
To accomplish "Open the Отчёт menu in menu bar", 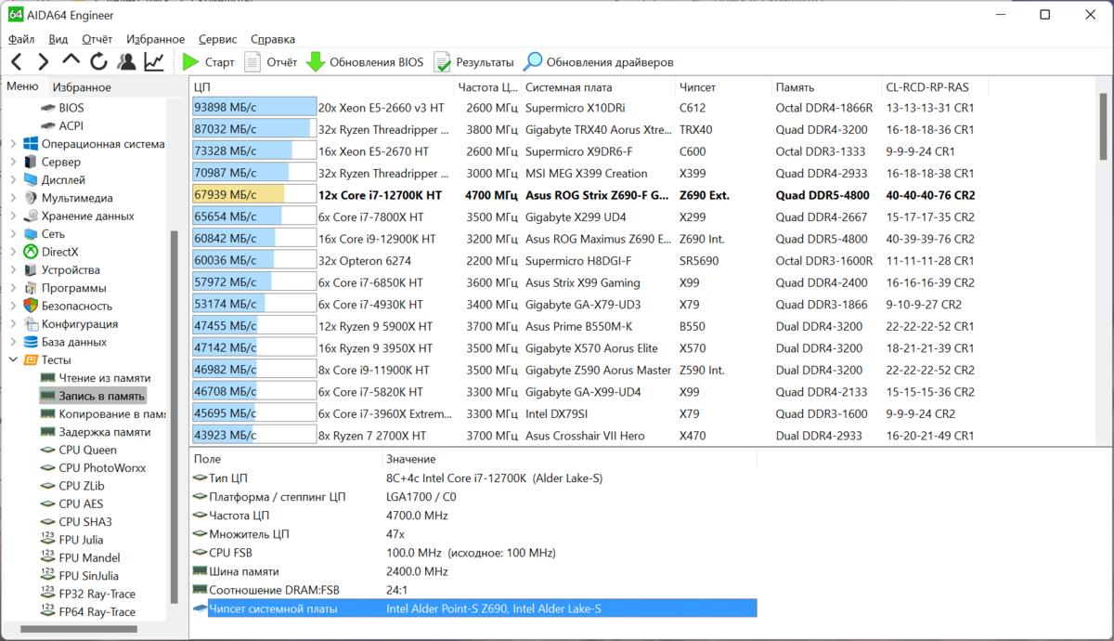I will 97,39.
